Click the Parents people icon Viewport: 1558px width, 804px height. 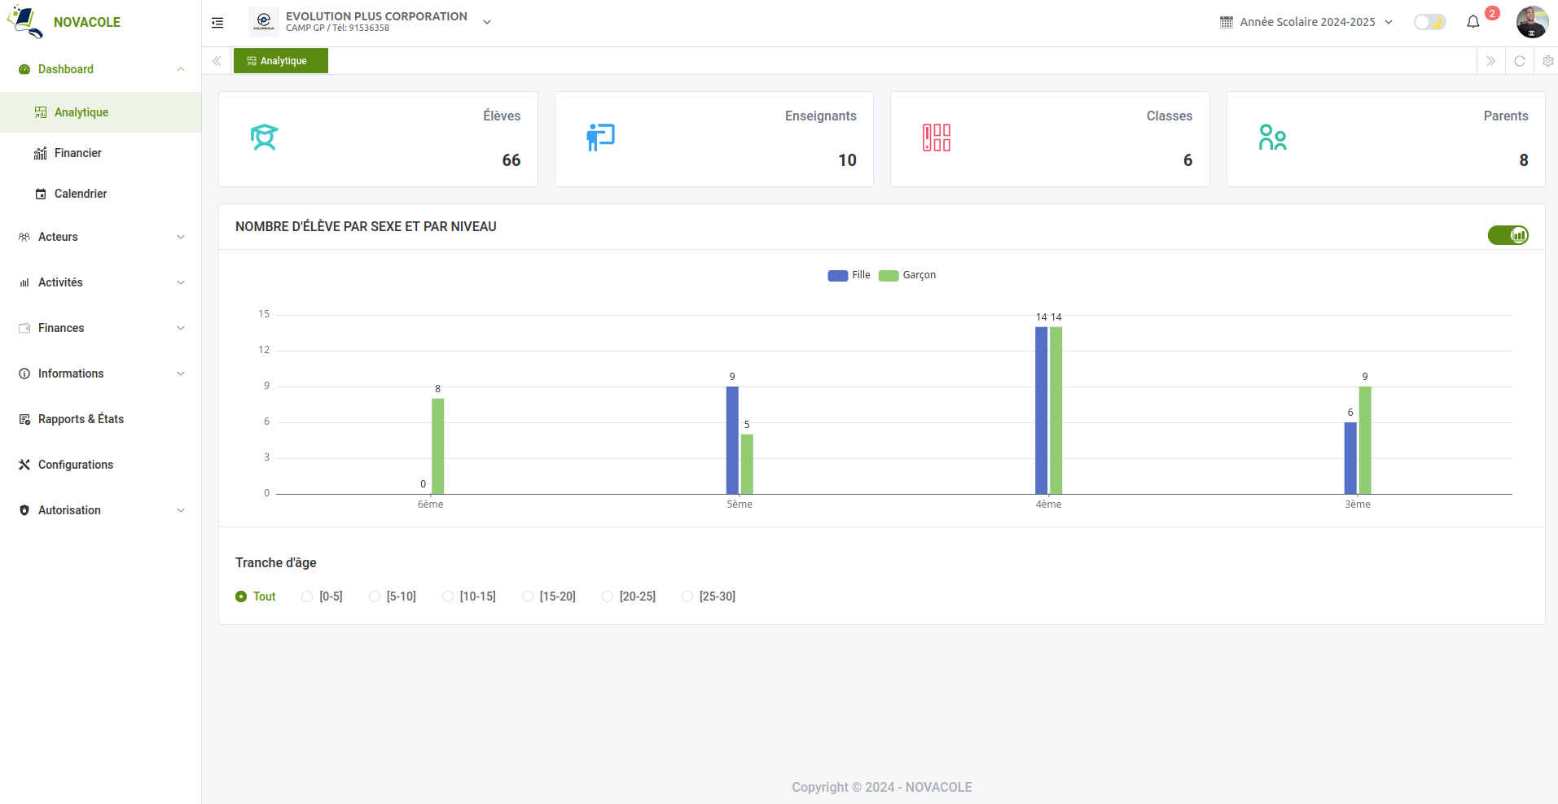[x=1272, y=138]
